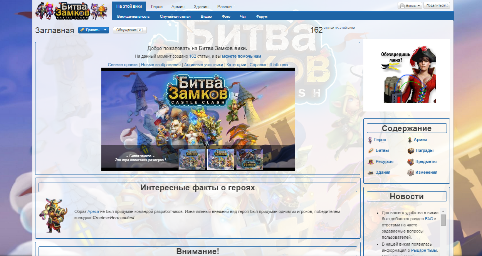Screen dimensions: 482x256
Task: Open the Награды link in Содержание
Action: 425,151
